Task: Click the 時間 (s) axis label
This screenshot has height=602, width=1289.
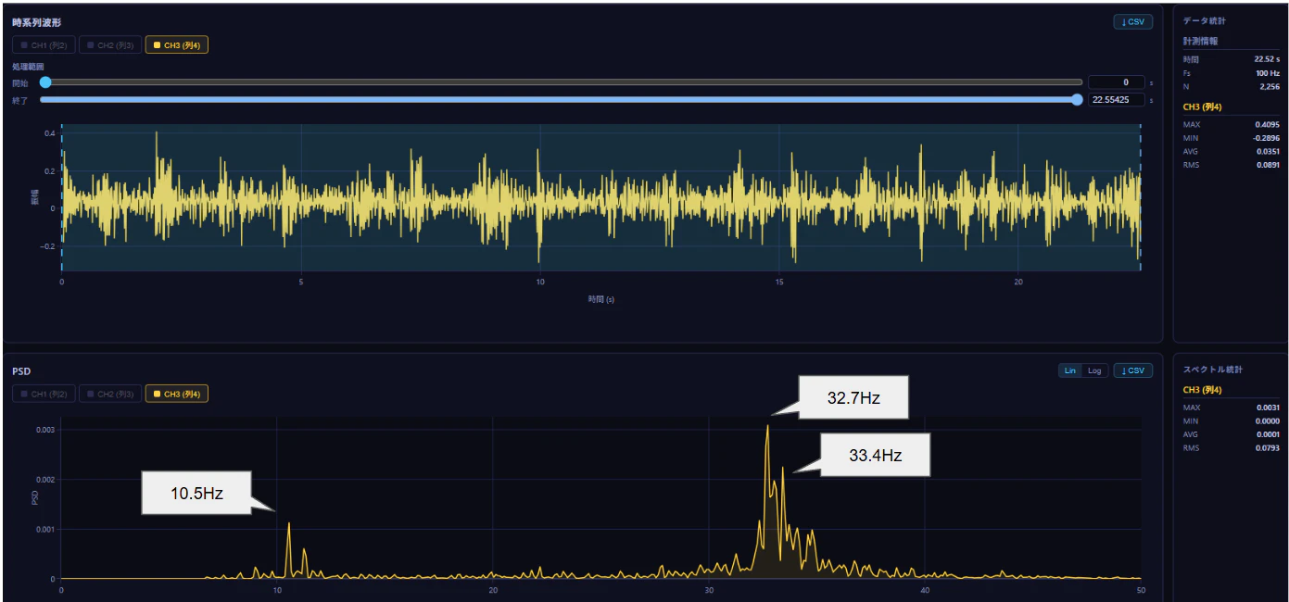Action: pyautogui.click(x=600, y=299)
